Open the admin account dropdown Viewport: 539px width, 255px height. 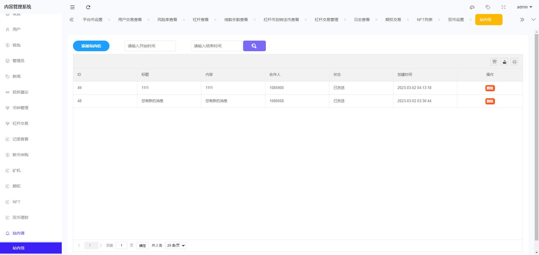click(524, 7)
